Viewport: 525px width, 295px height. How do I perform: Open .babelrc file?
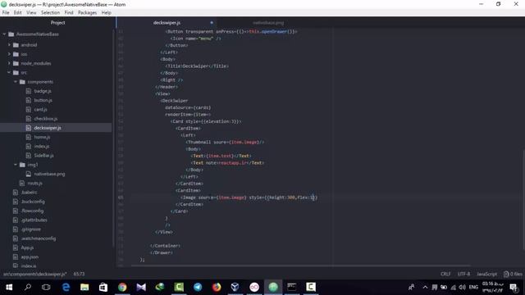(30, 193)
